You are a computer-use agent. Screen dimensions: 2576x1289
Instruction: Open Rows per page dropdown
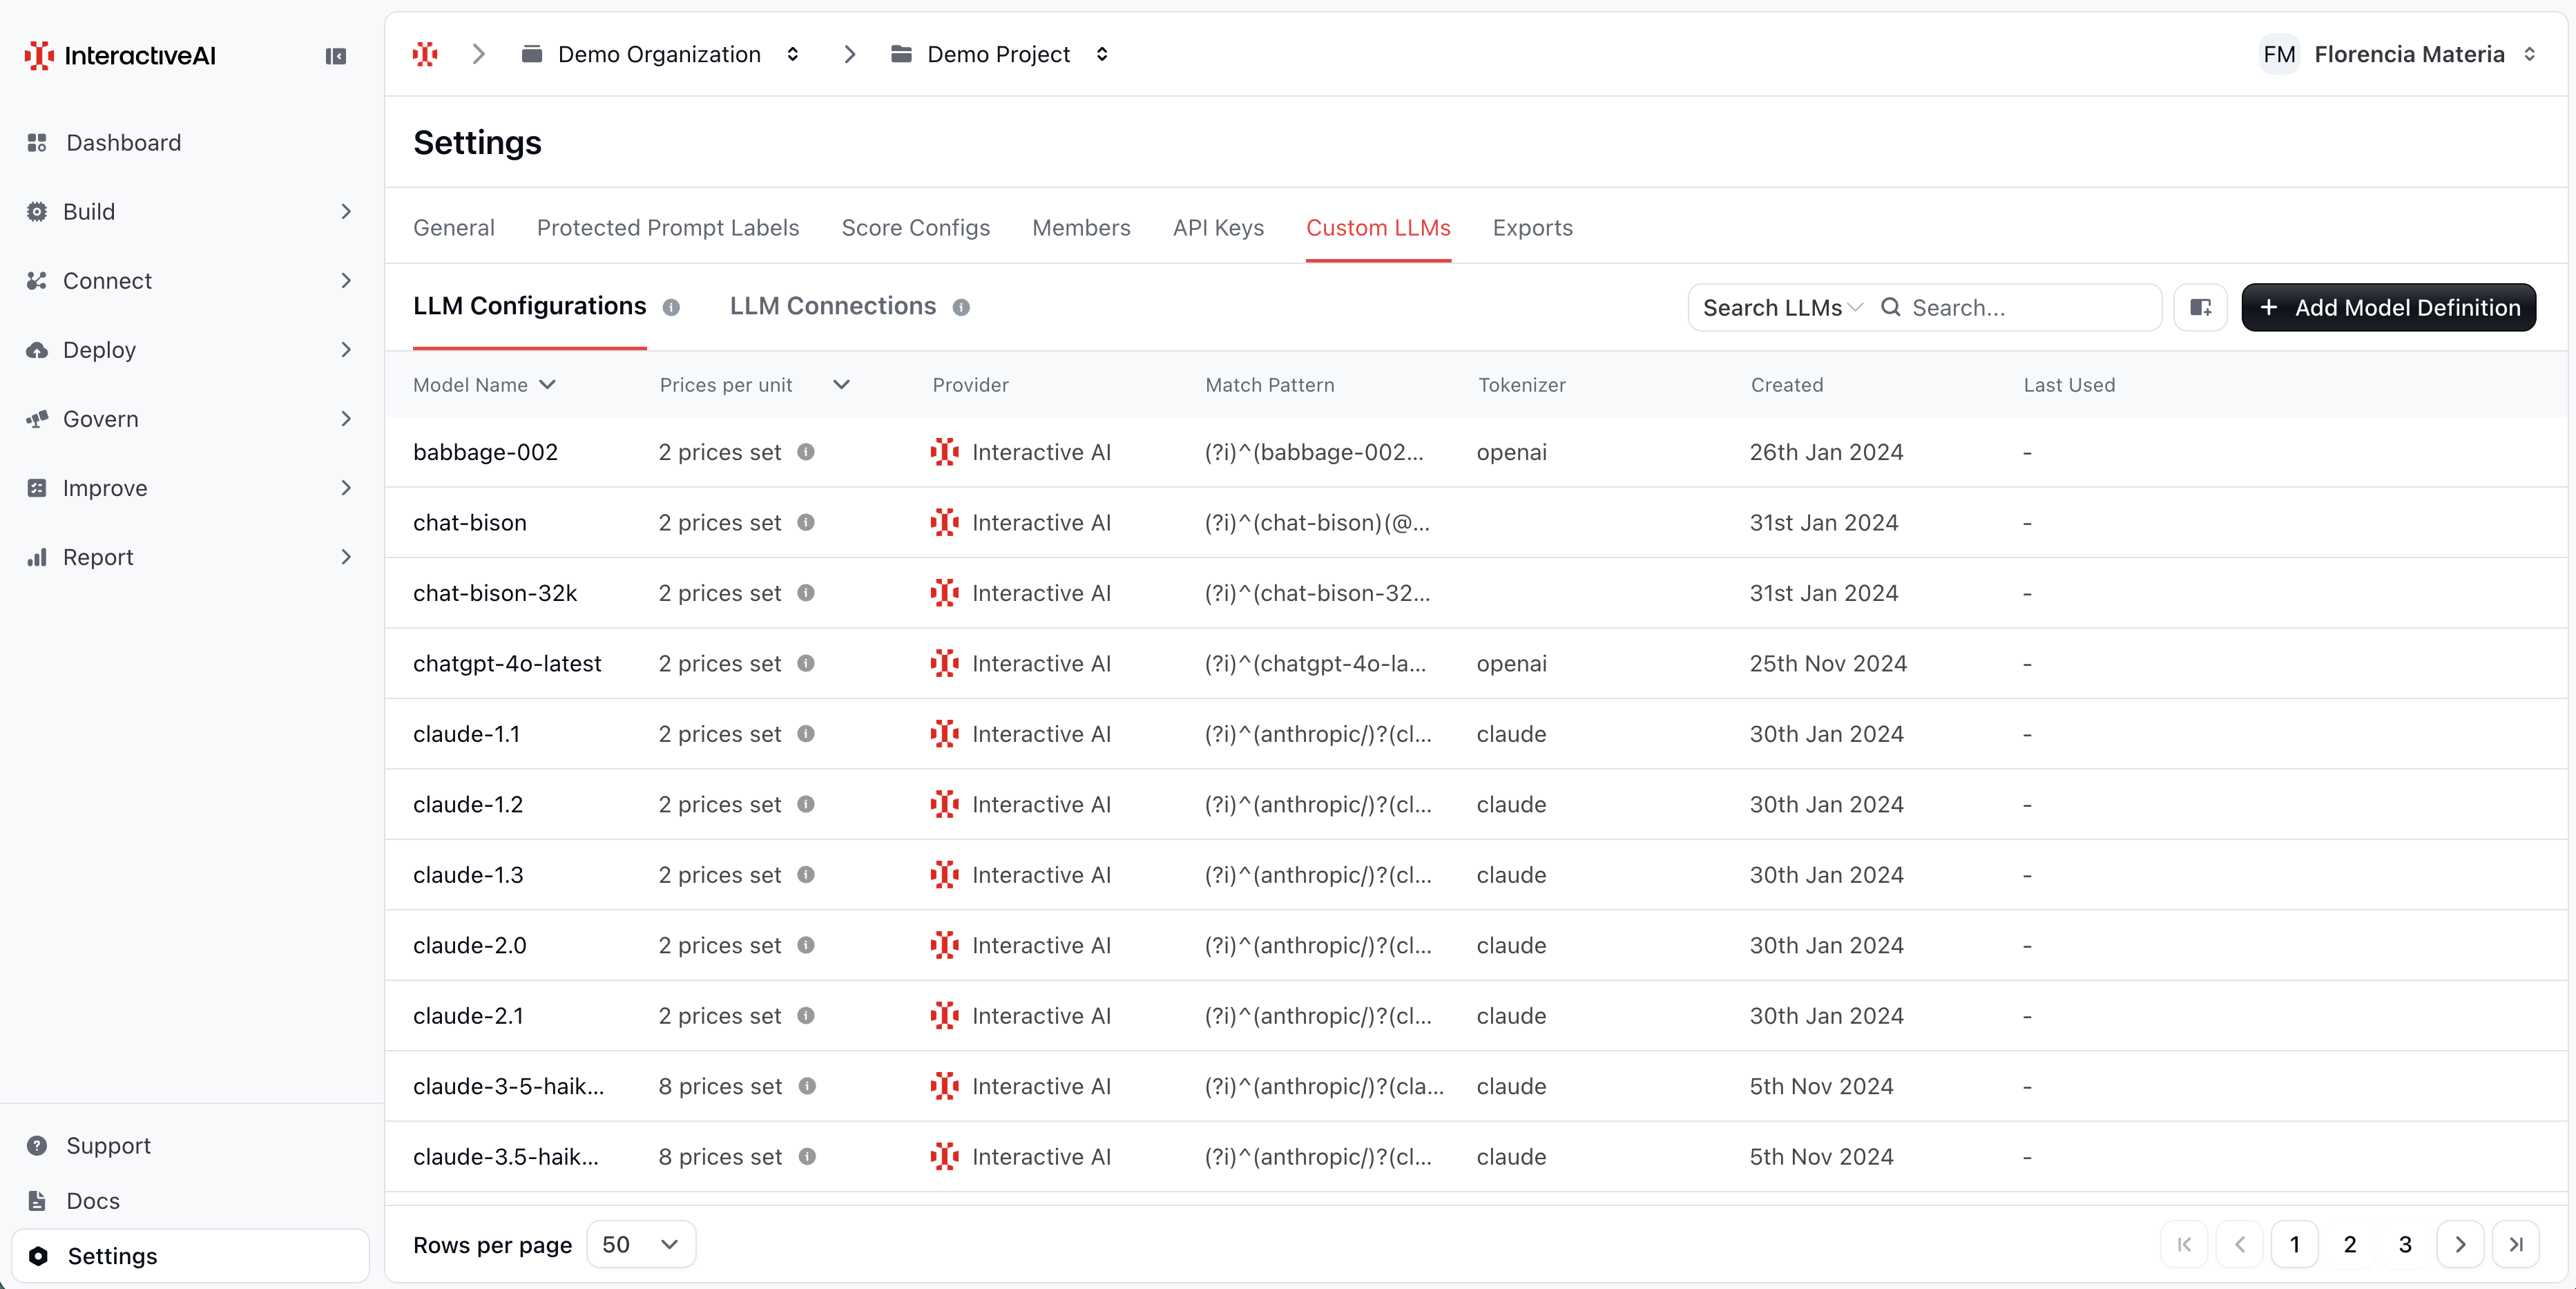tap(640, 1244)
